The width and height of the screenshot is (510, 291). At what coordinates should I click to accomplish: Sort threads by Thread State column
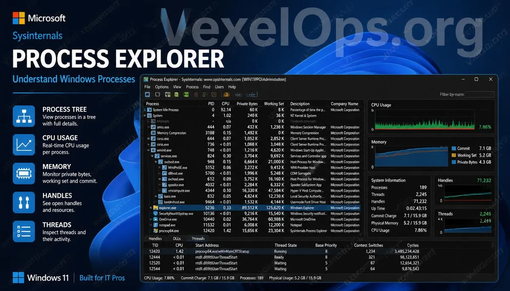[x=286, y=245]
